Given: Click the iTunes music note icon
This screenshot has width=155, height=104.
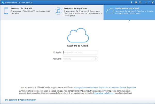Looking at the screenshot, I should 58,11.
